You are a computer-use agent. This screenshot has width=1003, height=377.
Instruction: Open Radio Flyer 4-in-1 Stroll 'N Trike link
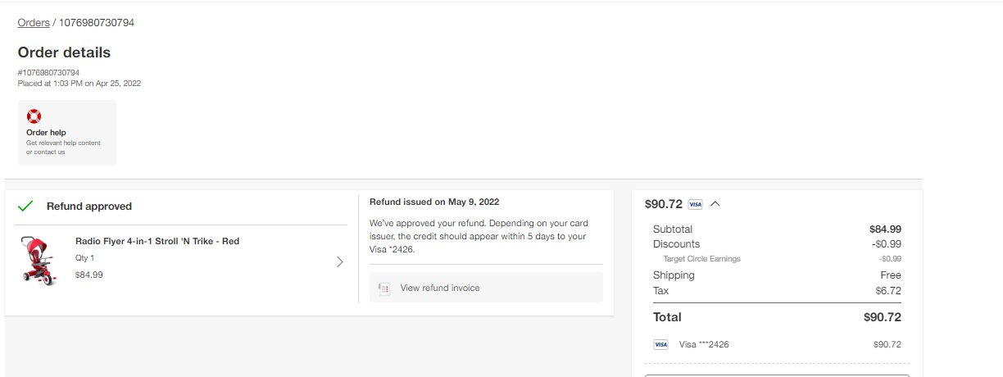coord(157,242)
